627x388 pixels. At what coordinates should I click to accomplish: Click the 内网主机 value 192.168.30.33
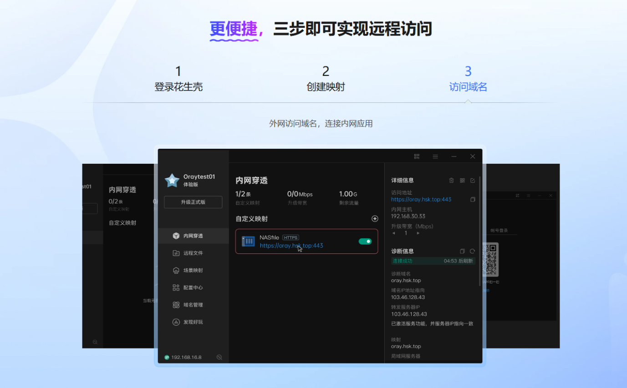pos(408,216)
